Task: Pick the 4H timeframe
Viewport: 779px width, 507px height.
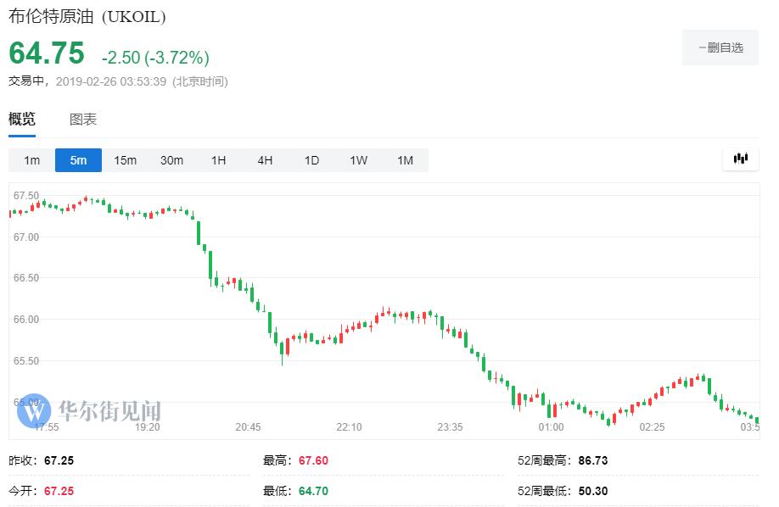Action: 265,160
